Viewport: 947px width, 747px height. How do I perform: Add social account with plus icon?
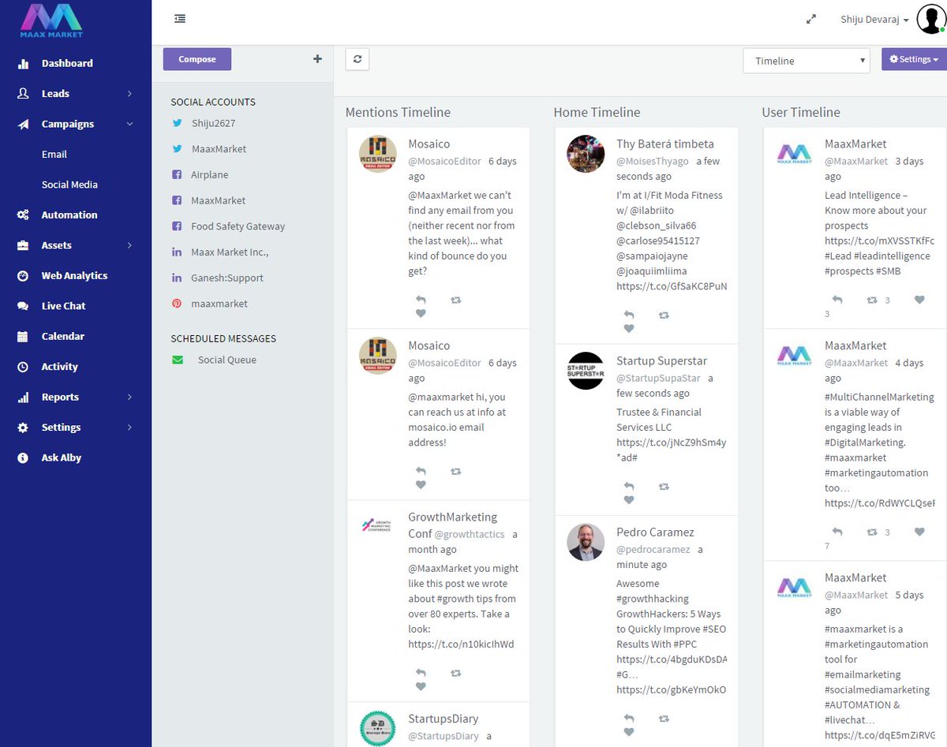(x=317, y=58)
